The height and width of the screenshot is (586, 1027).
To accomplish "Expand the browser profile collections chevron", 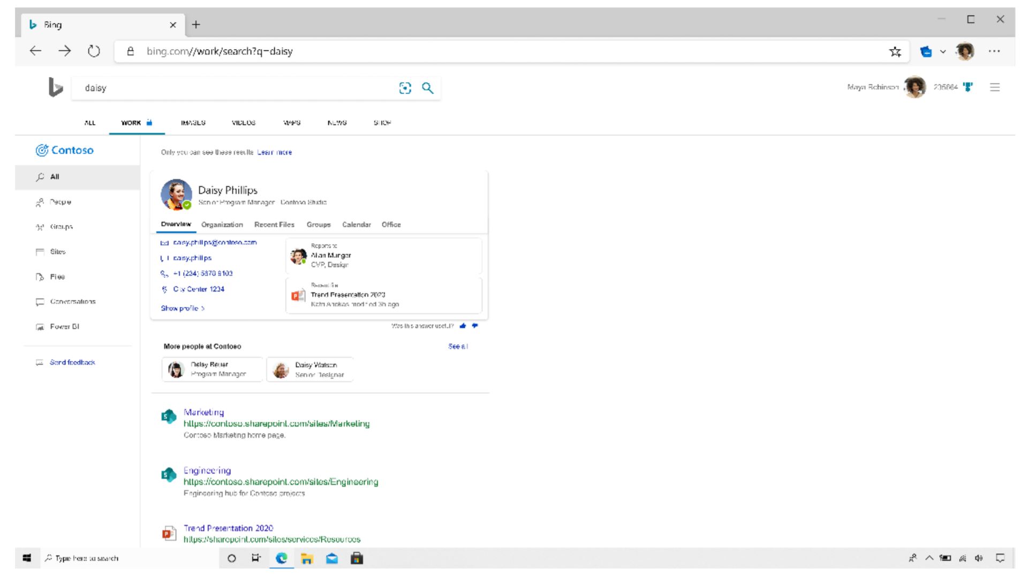I will pyautogui.click(x=943, y=51).
